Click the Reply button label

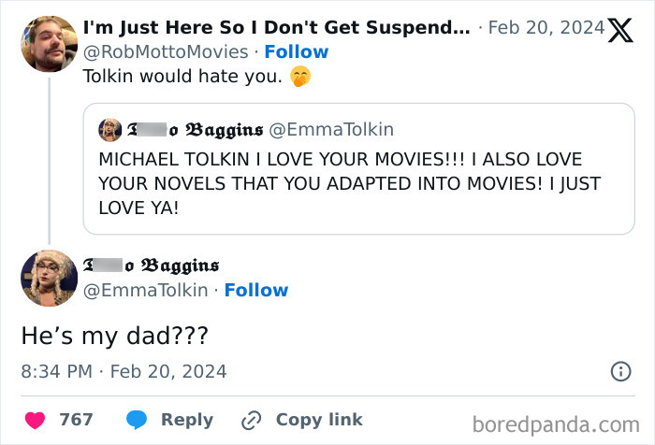click(187, 420)
